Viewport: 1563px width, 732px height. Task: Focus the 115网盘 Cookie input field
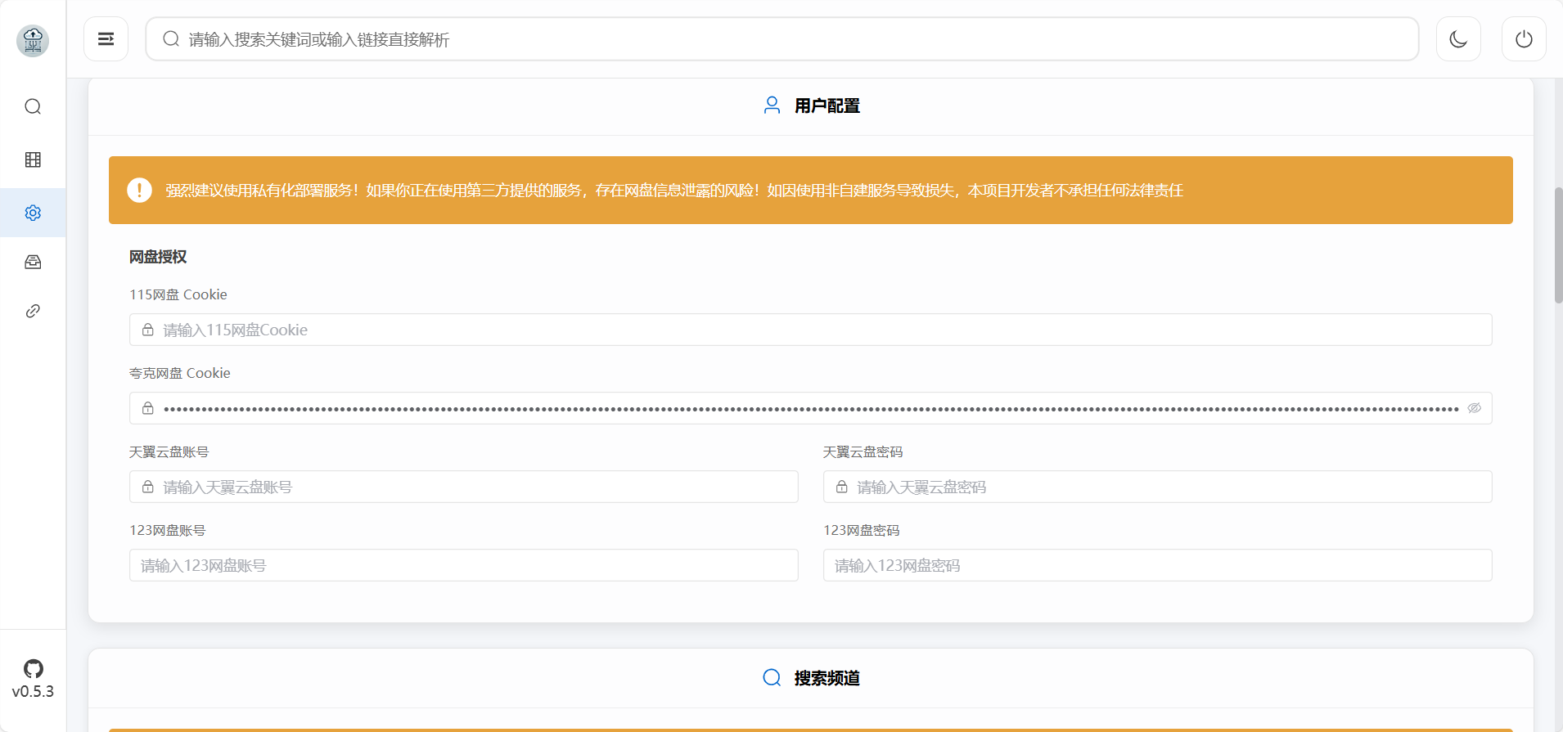pyautogui.click(x=811, y=330)
